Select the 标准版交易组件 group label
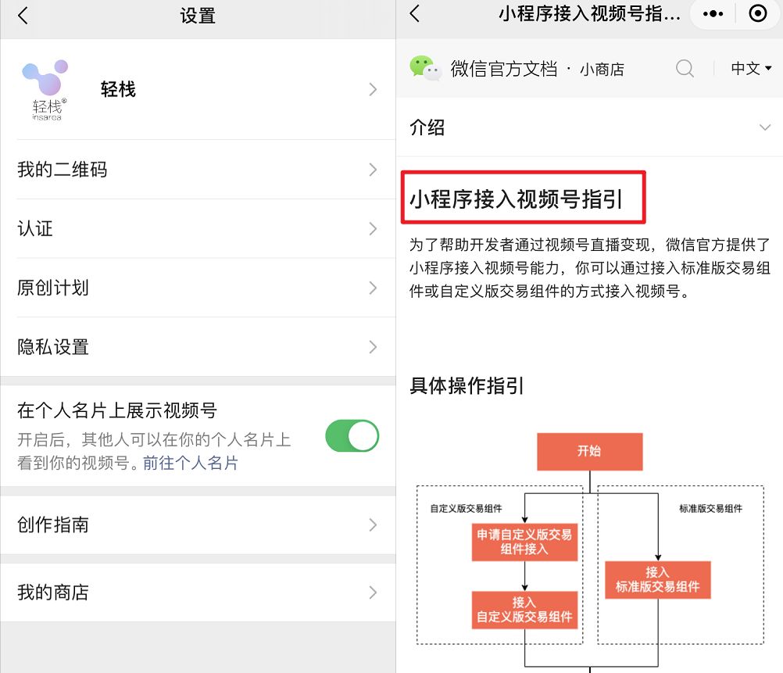Image resolution: width=783 pixels, height=673 pixels. [x=710, y=509]
